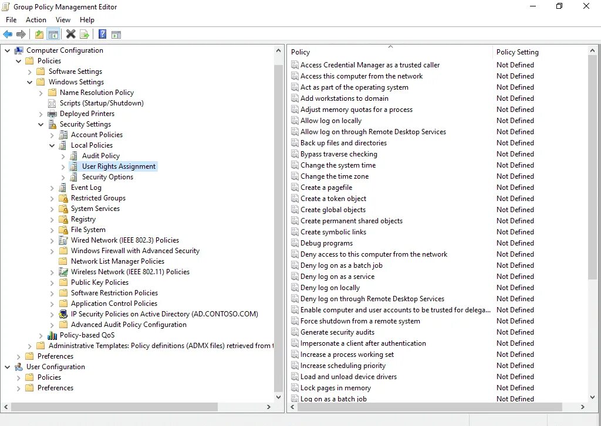601x426 pixels.
Task: Expand Policies under User Configuration
Action: [x=18, y=377]
